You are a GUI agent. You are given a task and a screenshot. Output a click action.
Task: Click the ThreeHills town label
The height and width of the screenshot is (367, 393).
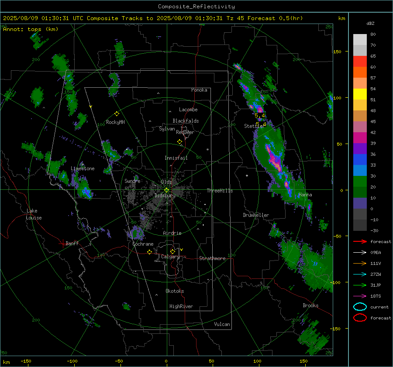(220, 191)
